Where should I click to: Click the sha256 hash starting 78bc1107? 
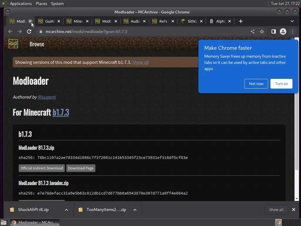point(113,158)
